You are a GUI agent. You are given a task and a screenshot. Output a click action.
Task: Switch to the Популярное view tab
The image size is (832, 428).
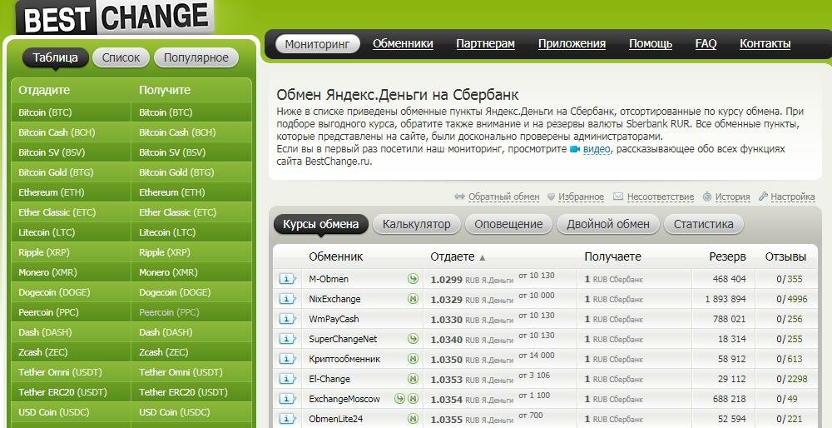(196, 58)
